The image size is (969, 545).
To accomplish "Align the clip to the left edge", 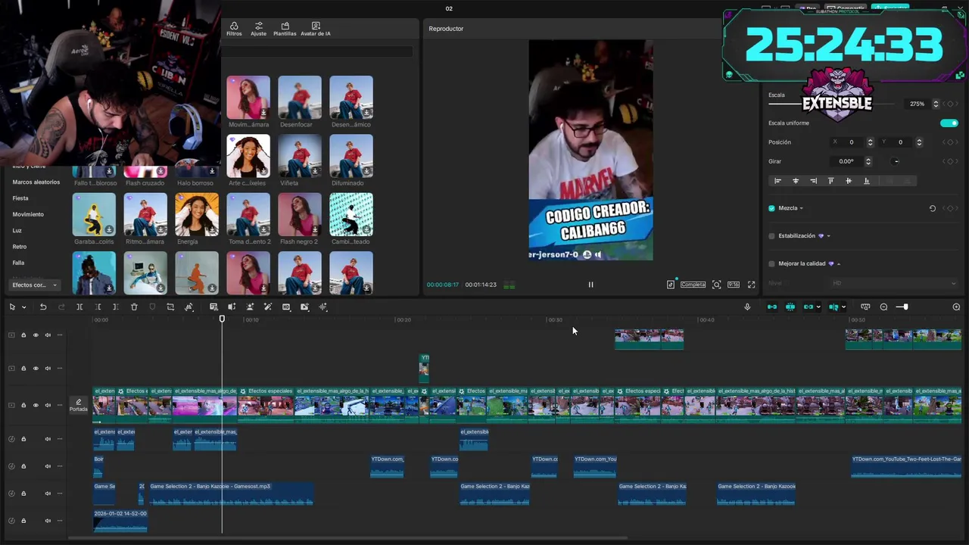I will click(x=777, y=181).
